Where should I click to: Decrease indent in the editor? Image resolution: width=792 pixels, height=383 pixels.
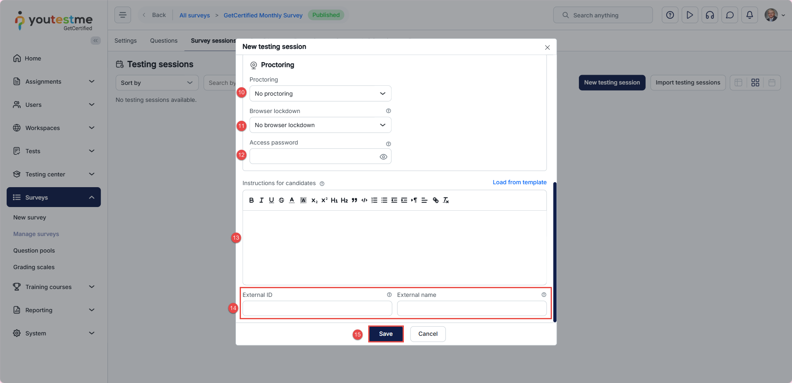[394, 200]
